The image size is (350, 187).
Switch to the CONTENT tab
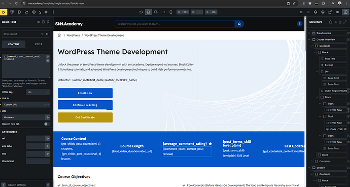point(14,44)
